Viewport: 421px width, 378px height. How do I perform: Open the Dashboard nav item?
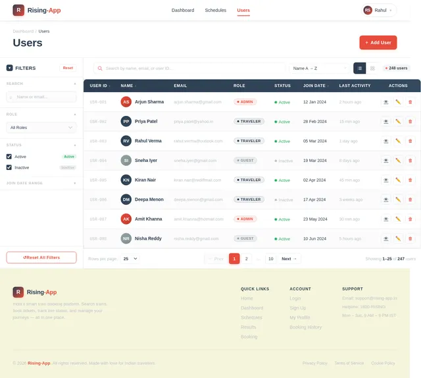[x=183, y=11]
